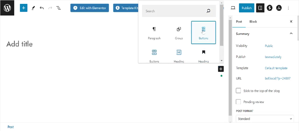Insert the Paragraph block
This screenshot has height=131, width=299.
pyautogui.click(x=154, y=33)
